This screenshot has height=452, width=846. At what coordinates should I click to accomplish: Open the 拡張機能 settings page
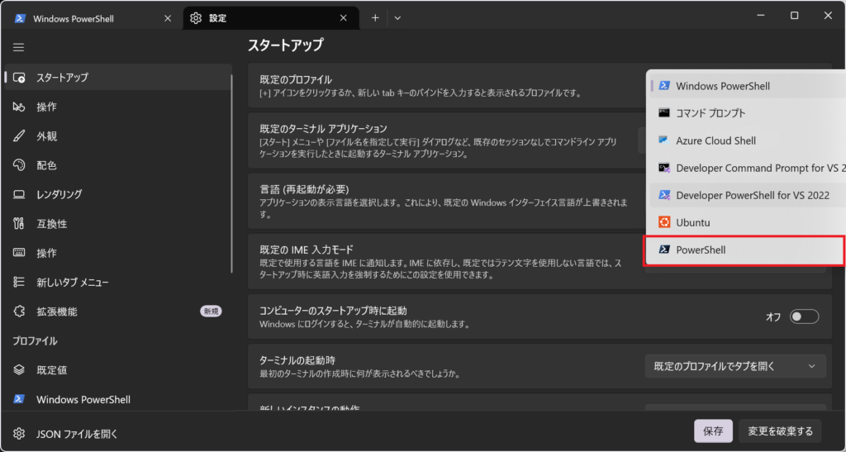coord(119,312)
